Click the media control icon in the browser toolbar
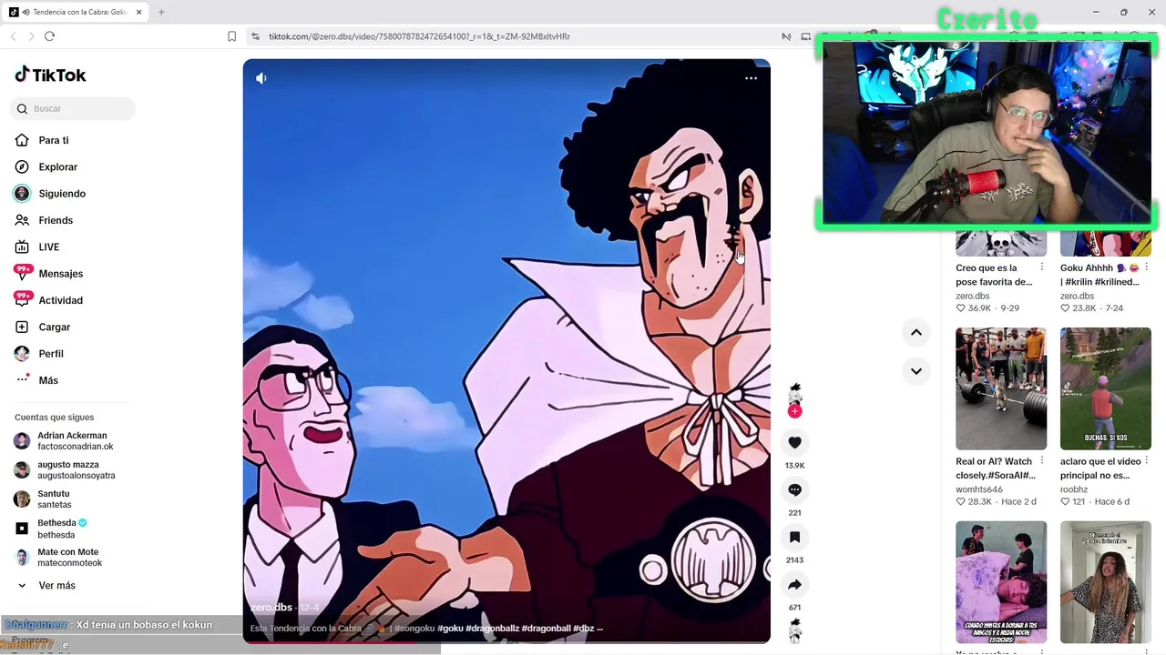The width and height of the screenshot is (1166, 655). coord(786,36)
